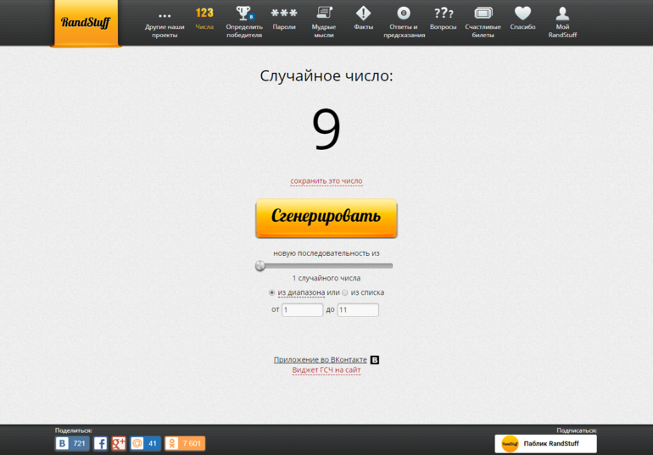Click the "1 случайного числа" text
This screenshot has height=455, width=653.
tap(326, 278)
